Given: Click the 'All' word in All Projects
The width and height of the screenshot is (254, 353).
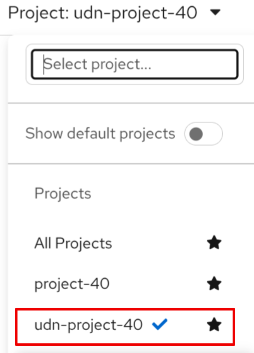Looking at the screenshot, I should click(x=43, y=244).
